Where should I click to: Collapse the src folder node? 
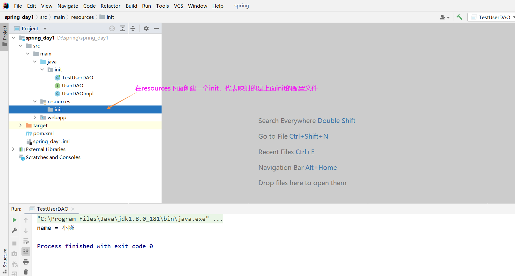pyautogui.click(x=20, y=46)
